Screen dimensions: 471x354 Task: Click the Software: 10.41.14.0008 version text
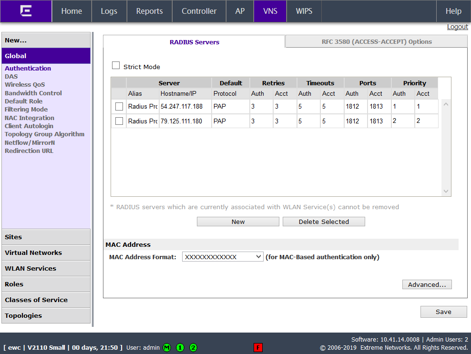[385, 340]
